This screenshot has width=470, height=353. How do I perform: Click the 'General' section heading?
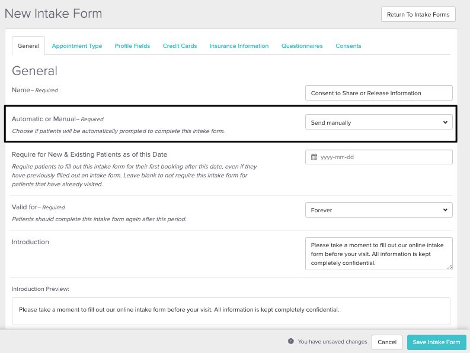(34, 71)
